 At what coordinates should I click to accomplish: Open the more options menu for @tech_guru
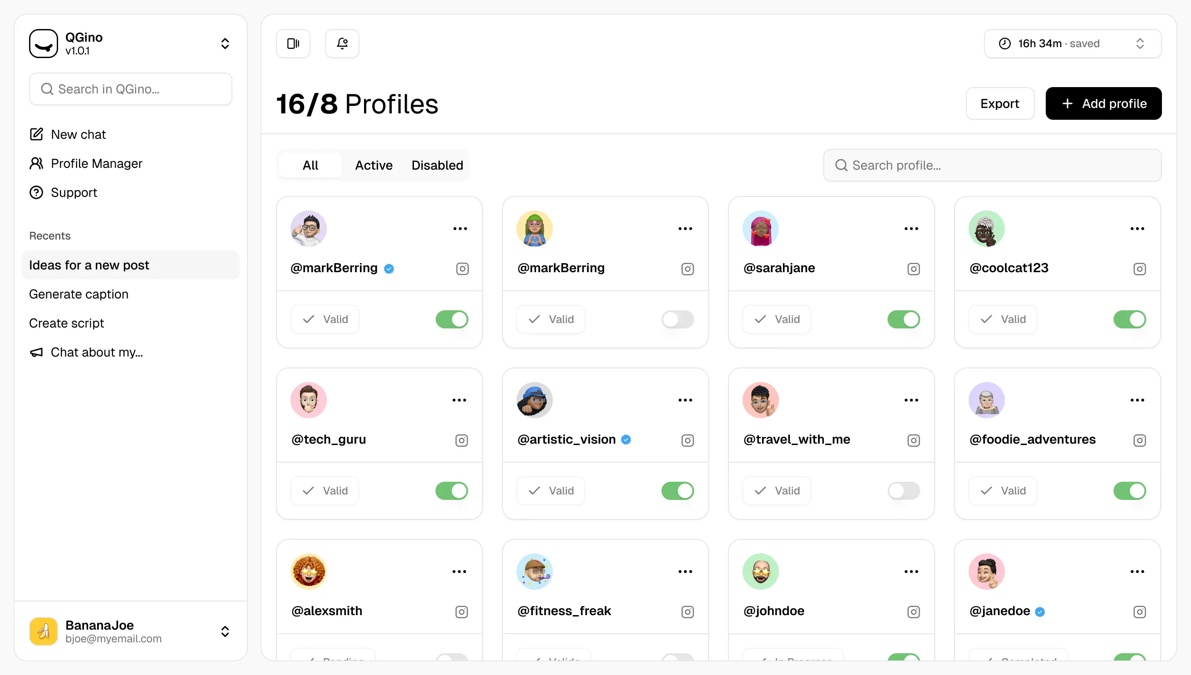459,400
